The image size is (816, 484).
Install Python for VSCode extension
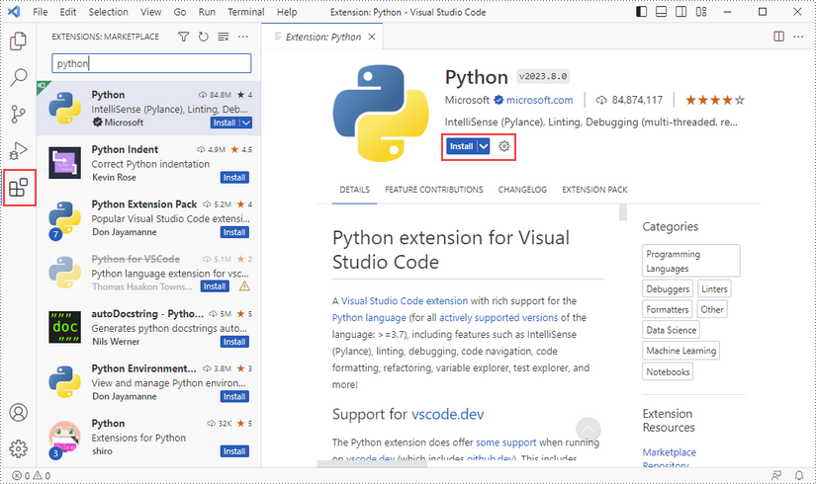click(x=215, y=286)
